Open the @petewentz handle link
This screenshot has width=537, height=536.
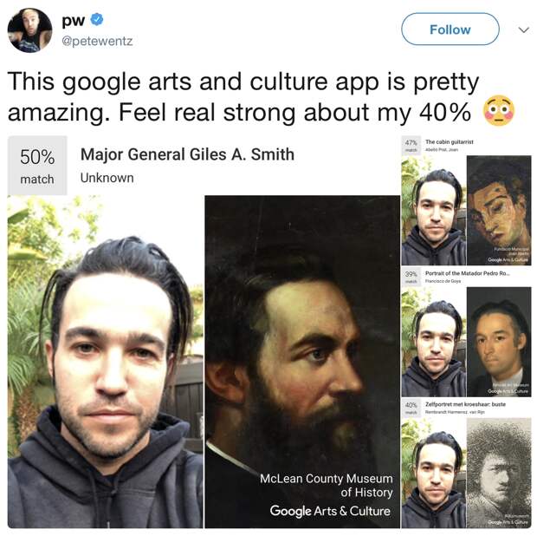coord(97,41)
